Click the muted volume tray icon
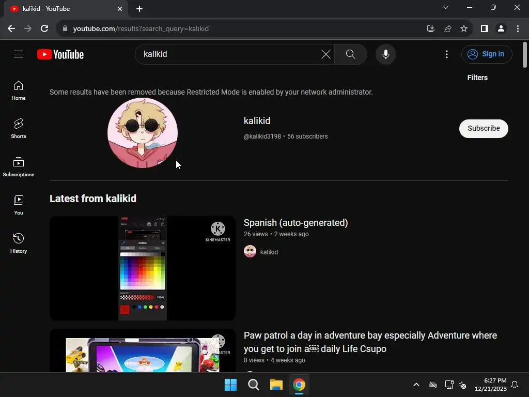Viewport: 529px width, 397px height. click(462, 385)
